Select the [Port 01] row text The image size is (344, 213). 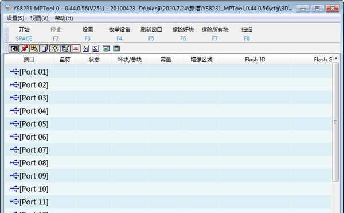pos(34,72)
